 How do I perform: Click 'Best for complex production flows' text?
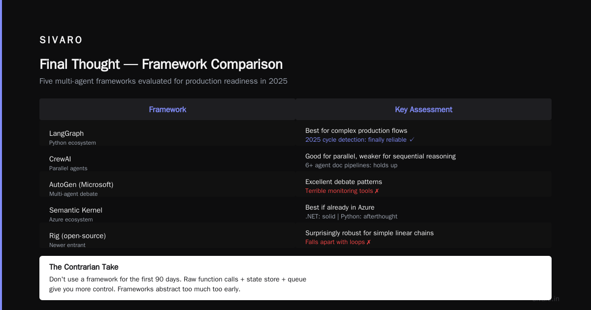pos(356,131)
